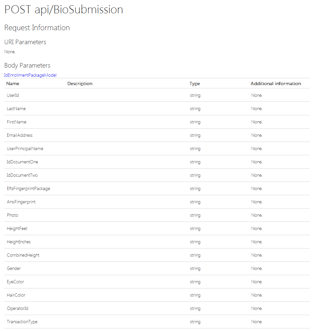Select the HeightFeet parameter name
Image resolution: width=313 pixels, height=331 pixels.
click(x=17, y=228)
